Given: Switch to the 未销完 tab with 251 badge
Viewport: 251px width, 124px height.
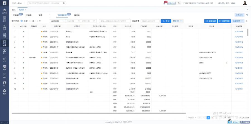Looking at the screenshot, I should coord(16,15).
